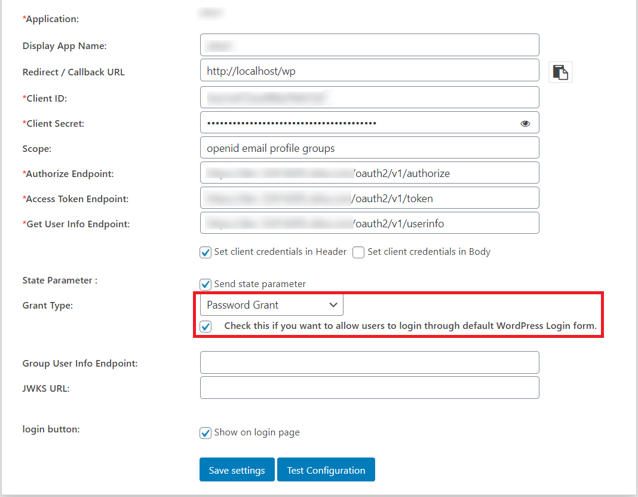638x497 pixels.
Task: Enable Set client credentials in Body checkbox
Action: coord(358,252)
